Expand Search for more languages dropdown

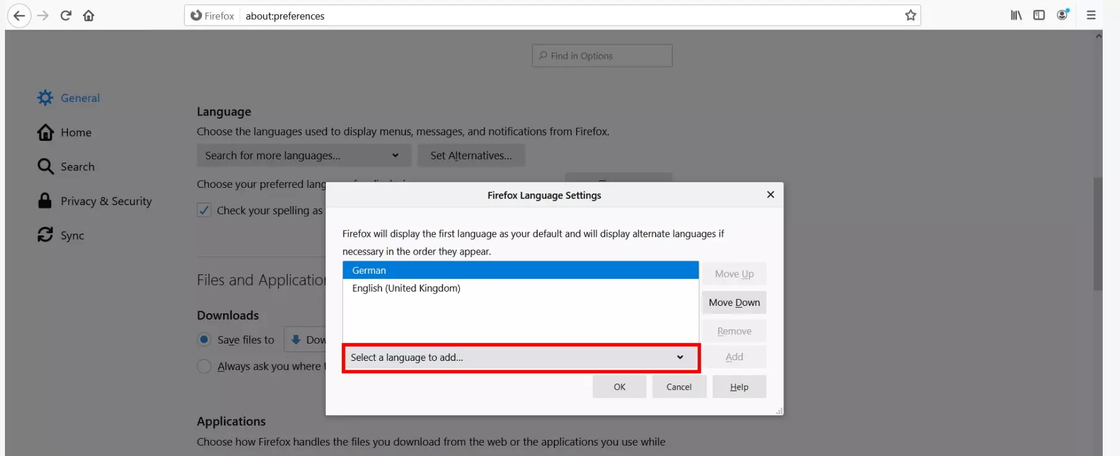[x=304, y=156]
